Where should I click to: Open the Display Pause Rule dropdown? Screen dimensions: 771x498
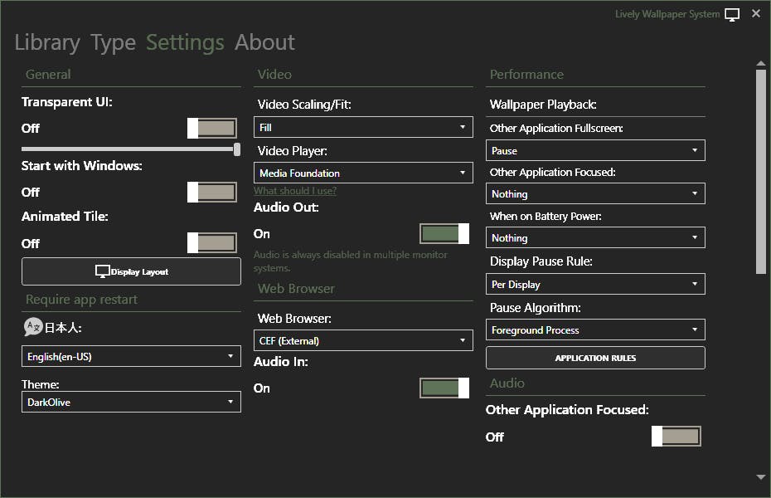click(x=595, y=284)
